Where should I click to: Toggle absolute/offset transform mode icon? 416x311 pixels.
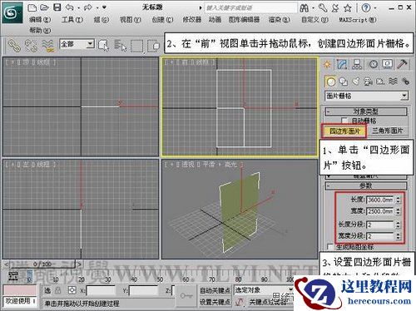pos(72,290)
